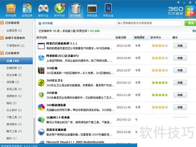Image resolution: width=196 pixels, height=147 pixels.
Task: Uninstall 360极速浏览器 via 卸载 button
Action: 180,107
